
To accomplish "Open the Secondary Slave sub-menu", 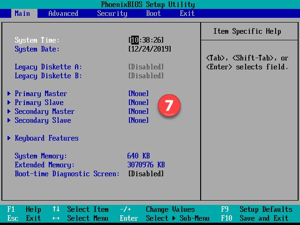I will 43,120.
